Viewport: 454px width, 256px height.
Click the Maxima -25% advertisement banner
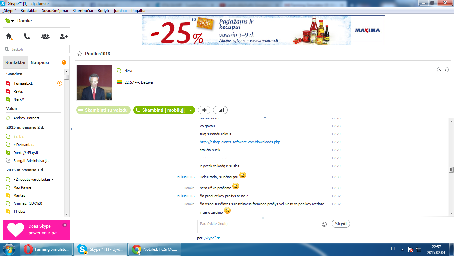pos(263,30)
